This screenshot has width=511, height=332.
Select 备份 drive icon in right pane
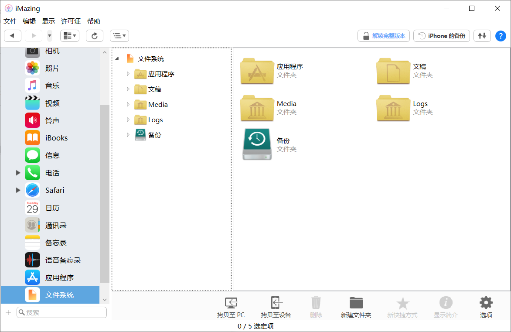coord(257,144)
